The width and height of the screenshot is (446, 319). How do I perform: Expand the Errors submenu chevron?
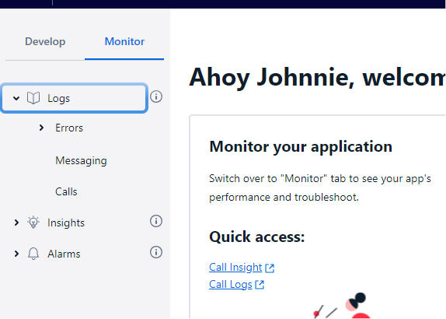[x=41, y=128]
